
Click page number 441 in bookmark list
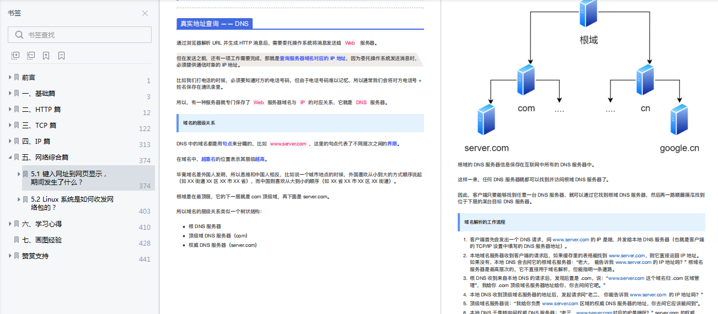tap(144, 259)
